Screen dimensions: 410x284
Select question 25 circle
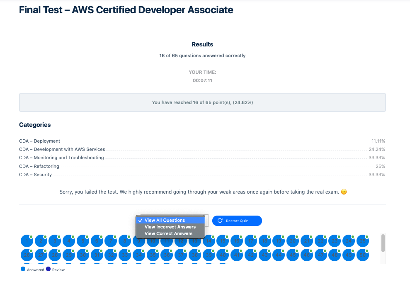(x=363, y=241)
